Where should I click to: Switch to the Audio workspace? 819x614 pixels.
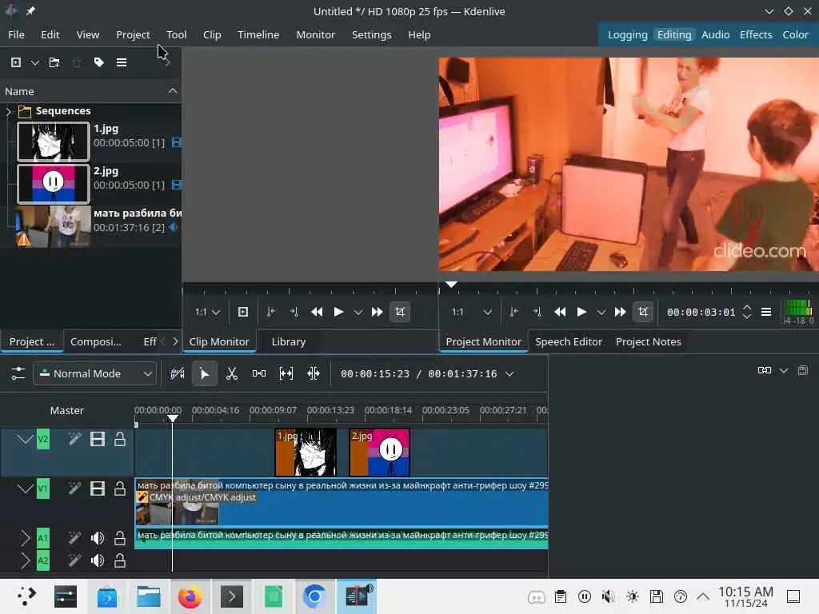[x=715, y=34]
